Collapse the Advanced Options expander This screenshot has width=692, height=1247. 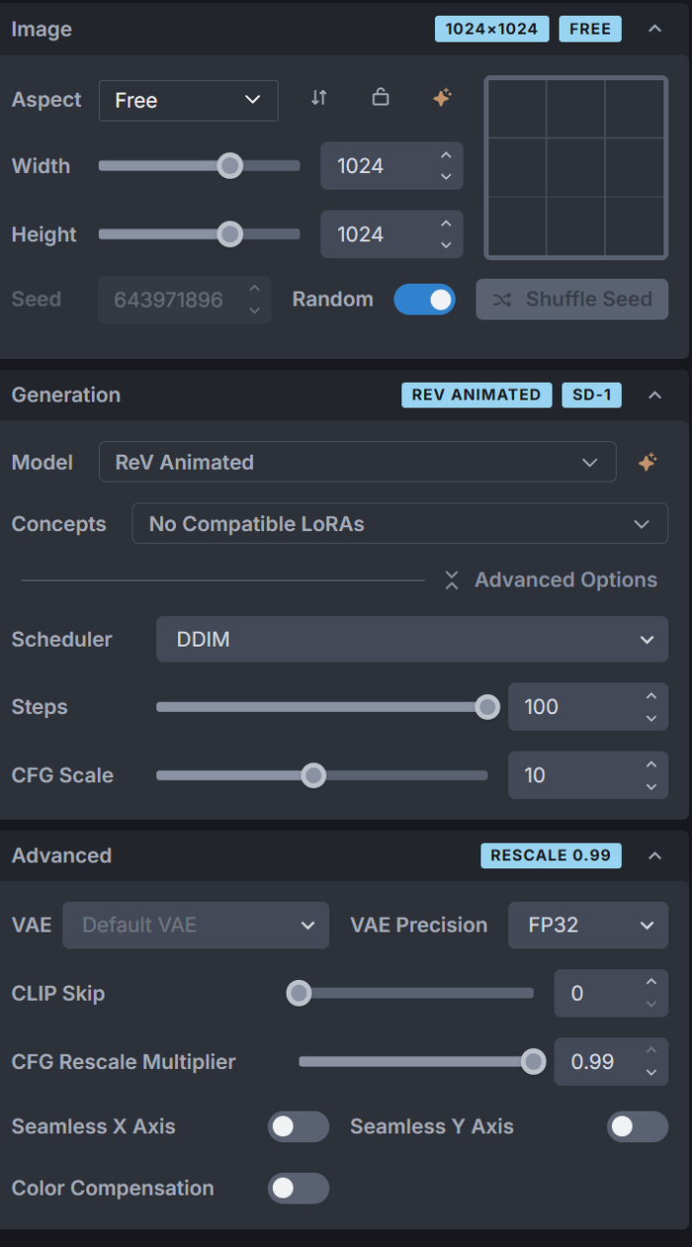551,580
